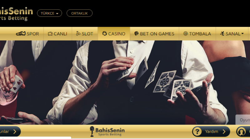
Task: Select the cherry icon beside SLOT
Action: 78,33
